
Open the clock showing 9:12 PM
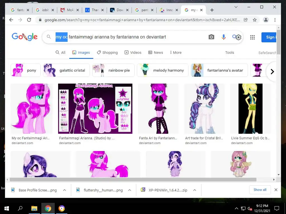coord(262,208)
